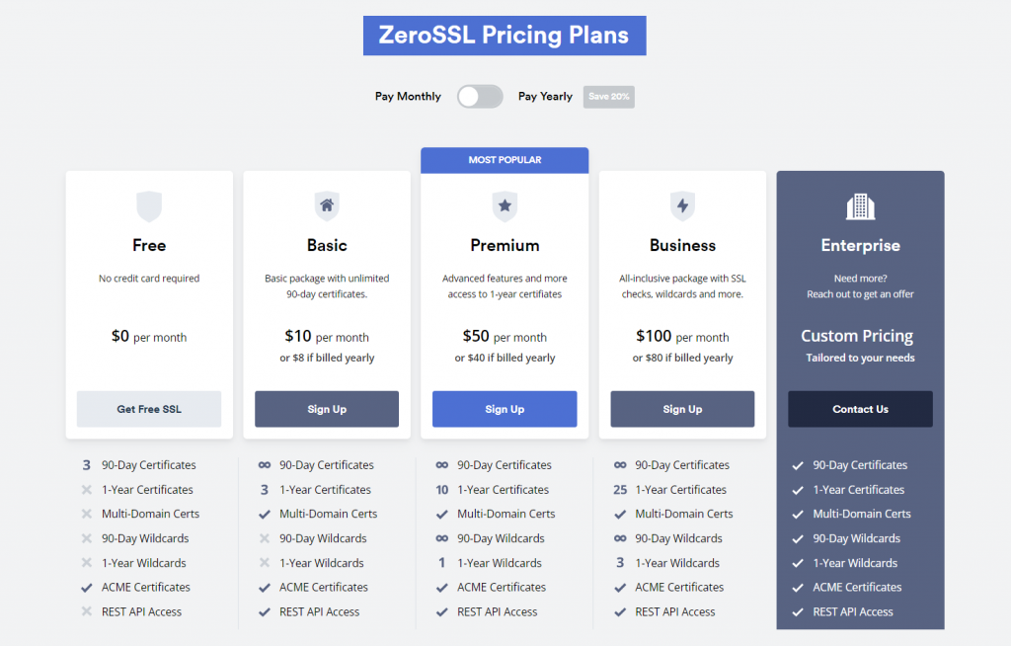
Task: Click the Save 20% badge
Action: coord(608,97)
